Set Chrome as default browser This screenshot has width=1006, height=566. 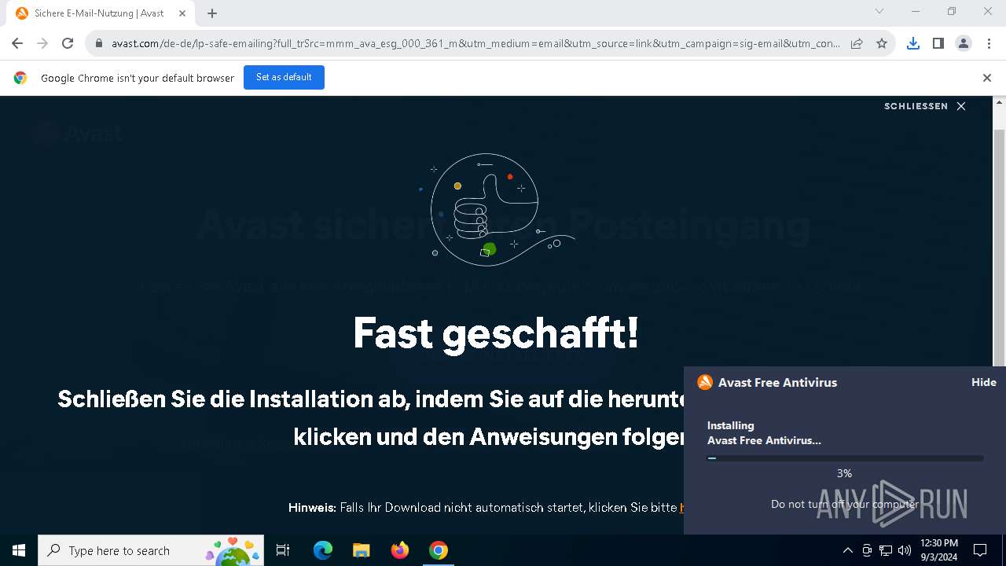tap(284, 77)
